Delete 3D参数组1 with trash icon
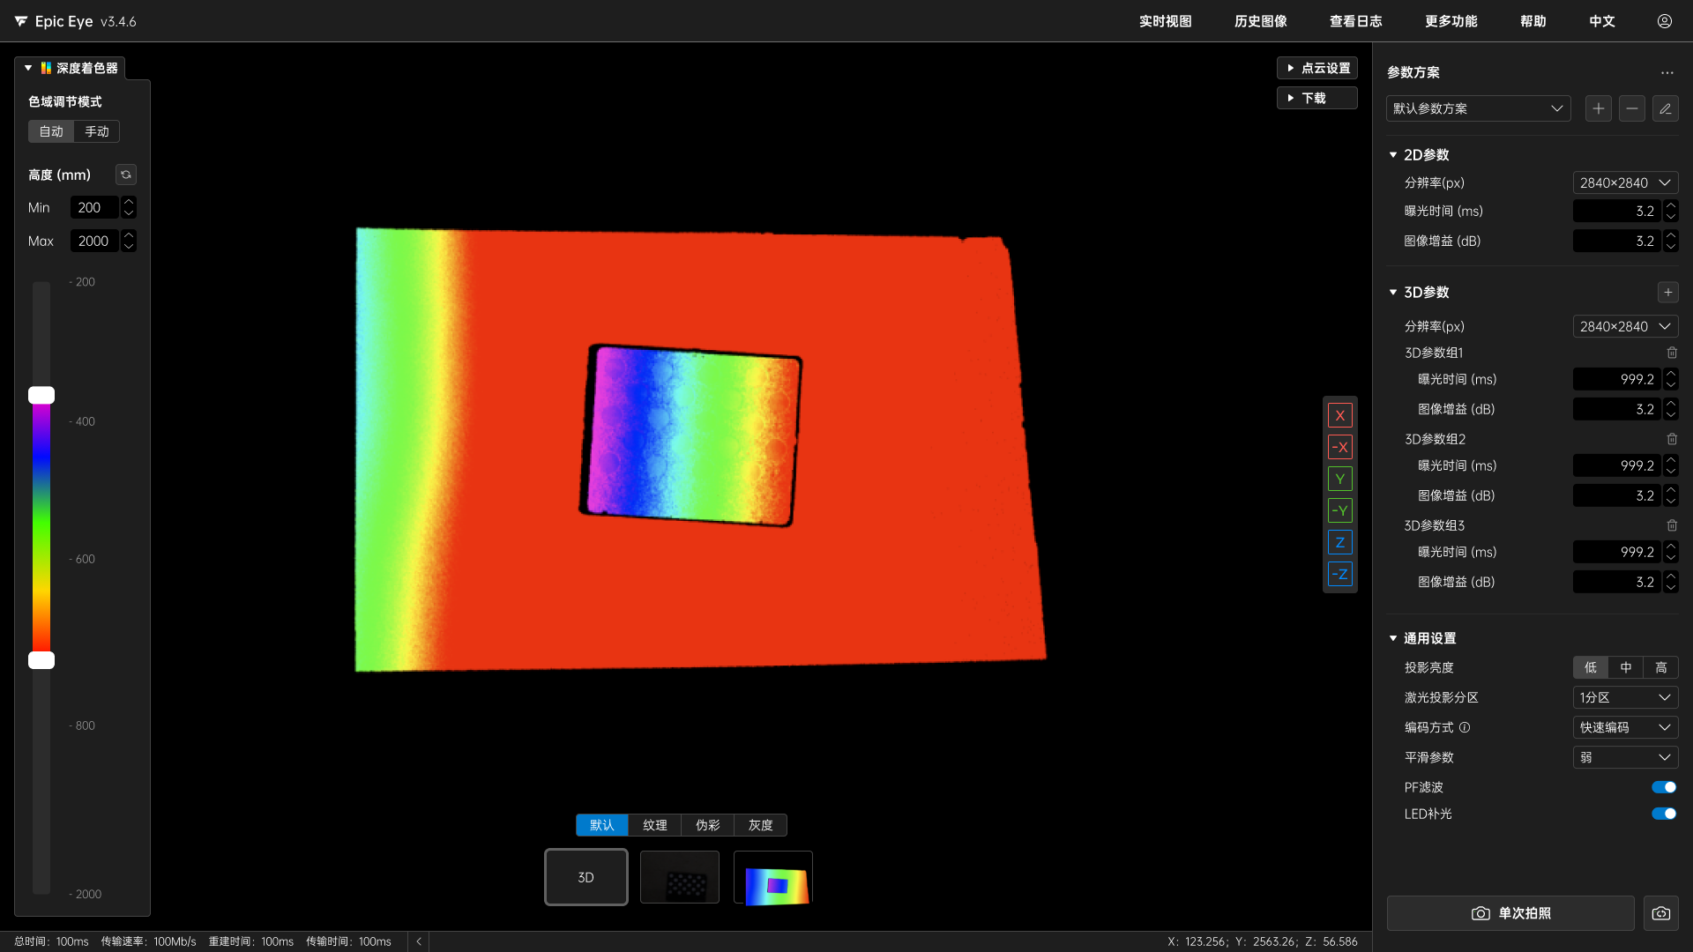This screenshot has height=952, width=1693. coord(1672,353)
